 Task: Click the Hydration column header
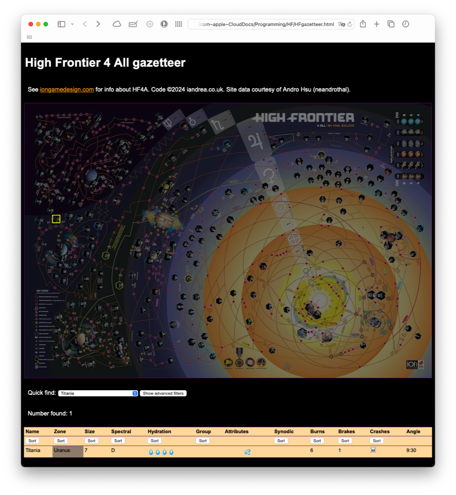coord(159,431)
